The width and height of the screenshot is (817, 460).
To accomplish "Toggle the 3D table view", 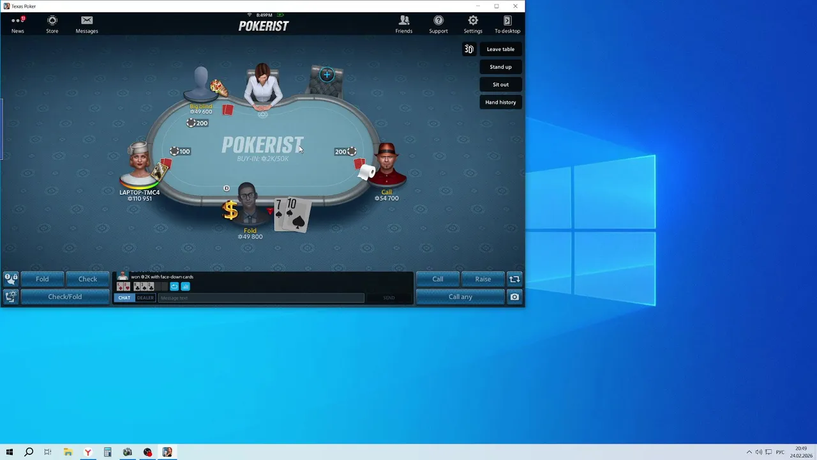I will click(x=469, y=49).
